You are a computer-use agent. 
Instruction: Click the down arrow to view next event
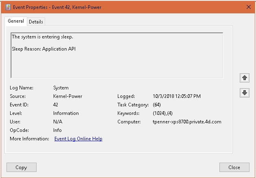tap(245, 93)
